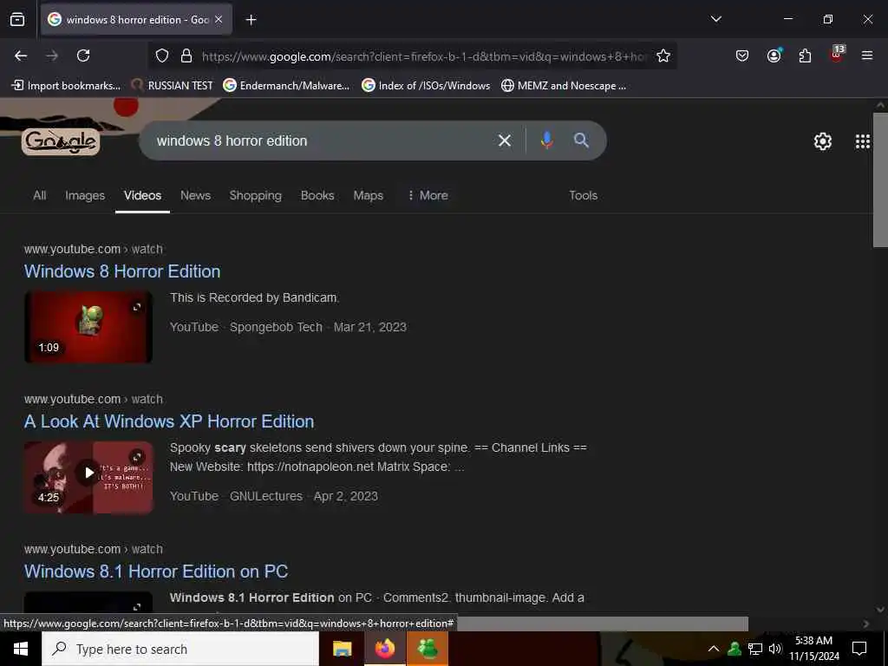
Task: Switch to All results tab
Action: pyautogui.click(x=40, y=195)
